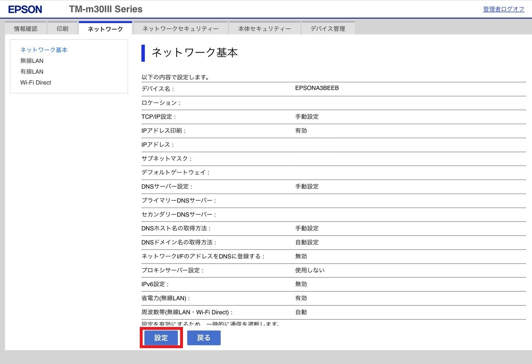This screenshot has height=364, width=532.
Task: Click the EPSON logo
Action: click(x=25, y=9)
